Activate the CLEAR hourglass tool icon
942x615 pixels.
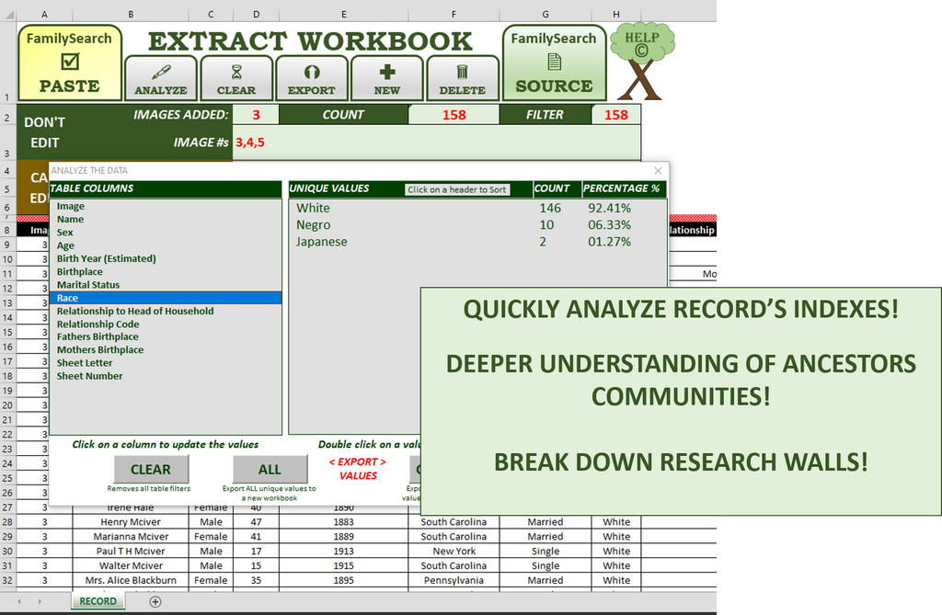(236, 76)
